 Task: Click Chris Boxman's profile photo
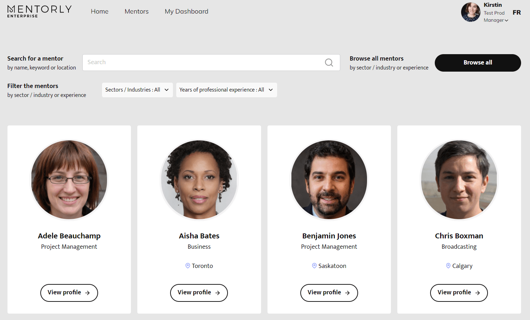(x=459, y=180)
